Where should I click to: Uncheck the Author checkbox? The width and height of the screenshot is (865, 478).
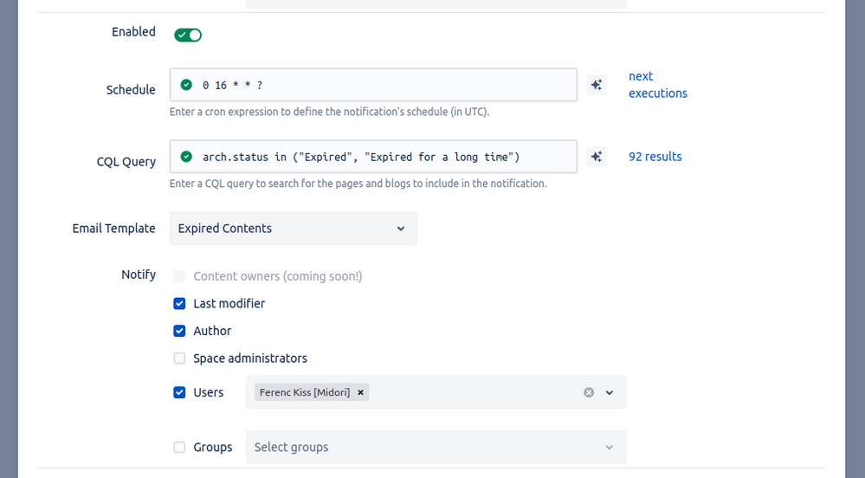point(179,331)
